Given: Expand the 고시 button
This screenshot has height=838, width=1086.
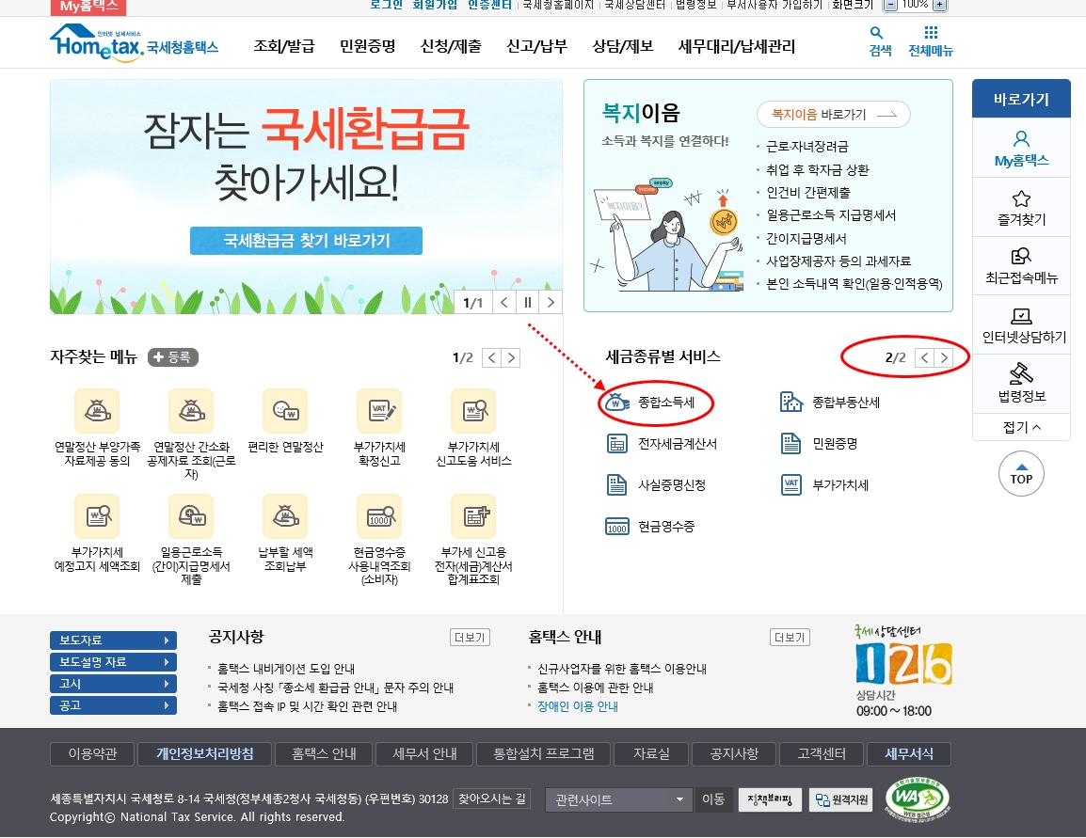Looking at the screenshot, I should pyautogui.click(x=113, y=684).
